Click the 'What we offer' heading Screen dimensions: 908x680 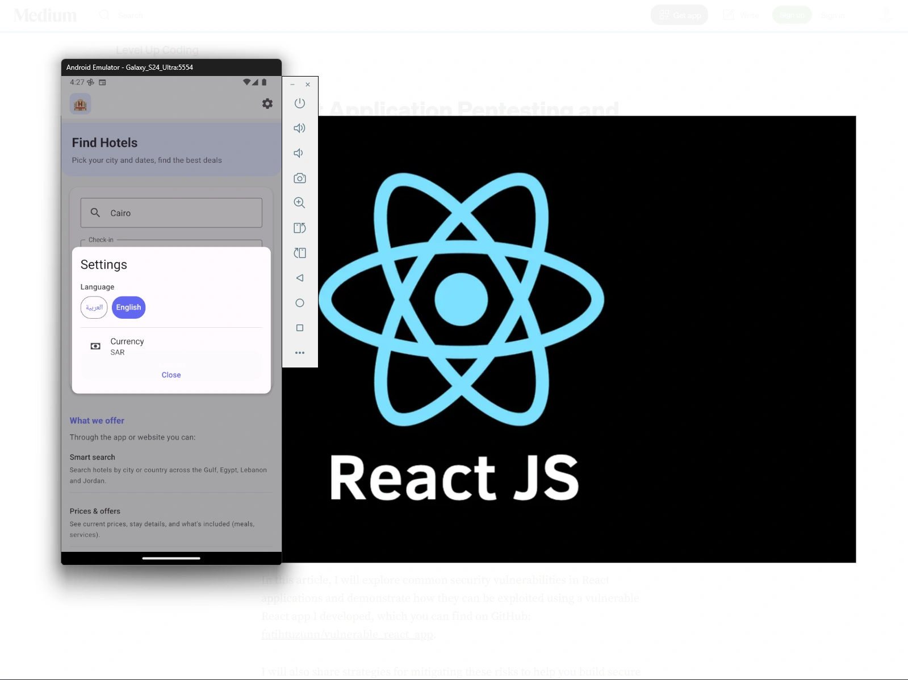click(97, 421)
